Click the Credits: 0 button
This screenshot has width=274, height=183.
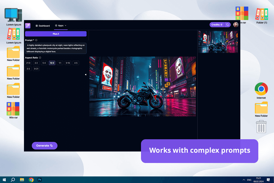click(x=217, y=25)
